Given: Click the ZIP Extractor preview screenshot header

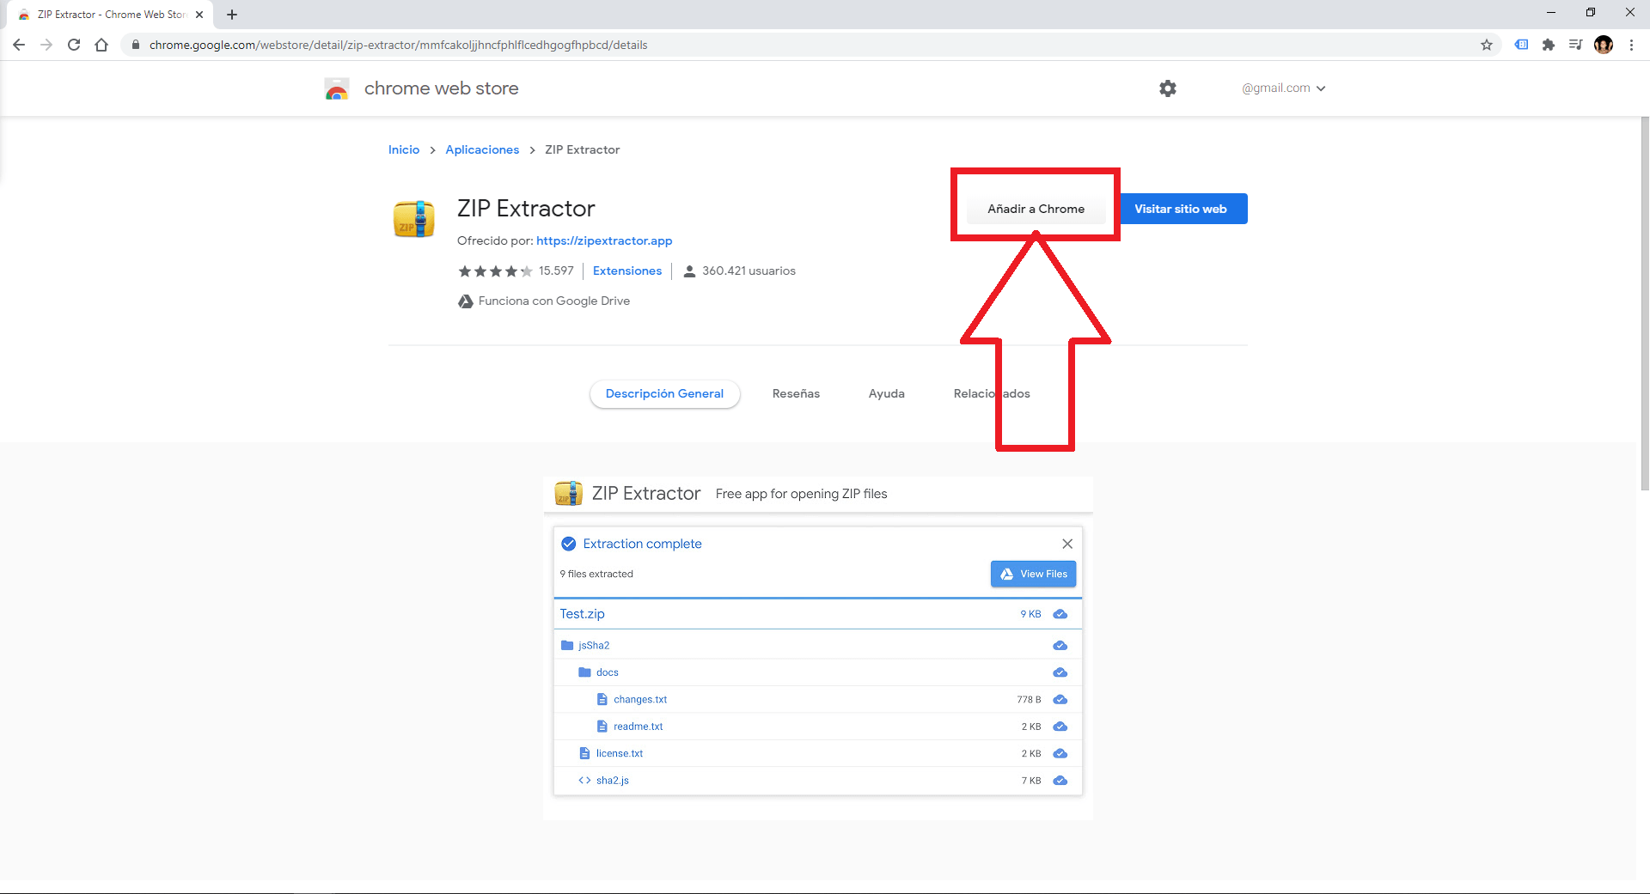Looking at the screenshot, I should (x=818, y=494).
